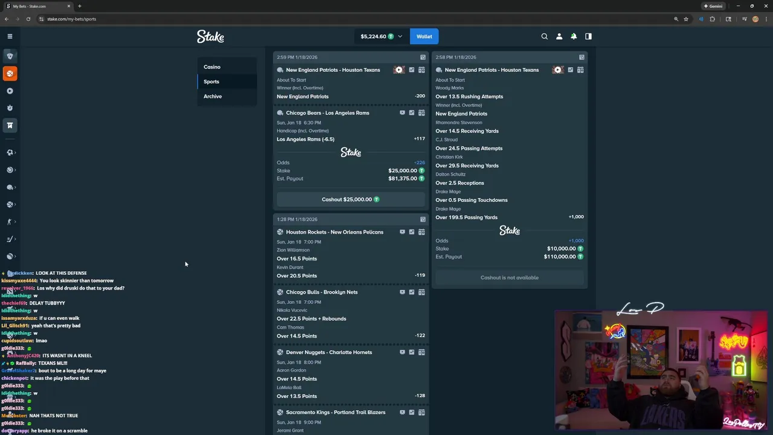Image resolution: width=773 pixels, height=435 pixels.
Task: Open scoreboard icon for Patriots-Texans left bet
Action: pos(422,70)
